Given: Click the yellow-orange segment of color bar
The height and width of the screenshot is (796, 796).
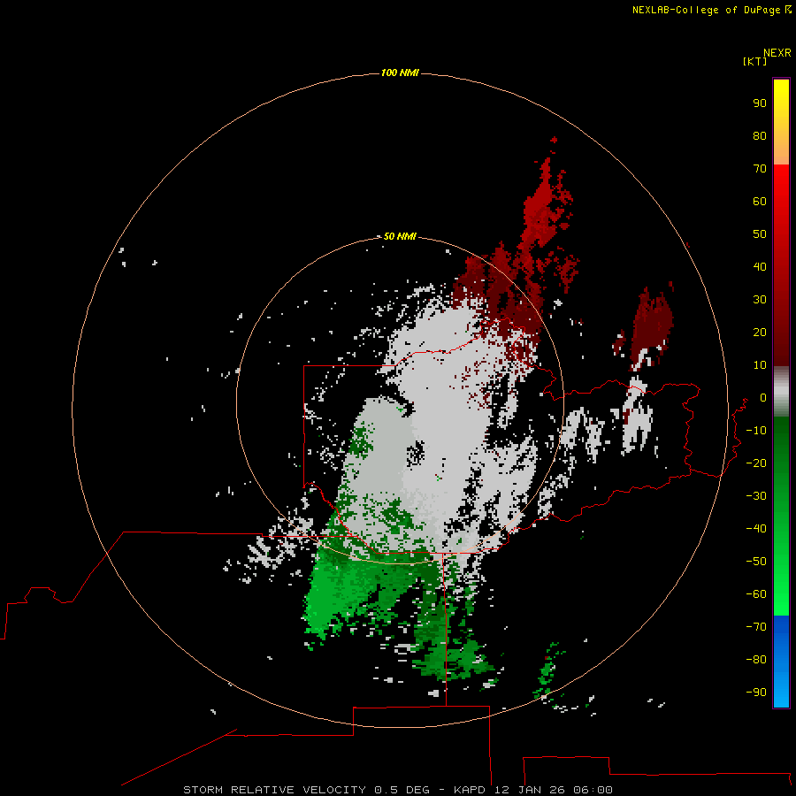Looking at the screenshot, I should 781,122.
